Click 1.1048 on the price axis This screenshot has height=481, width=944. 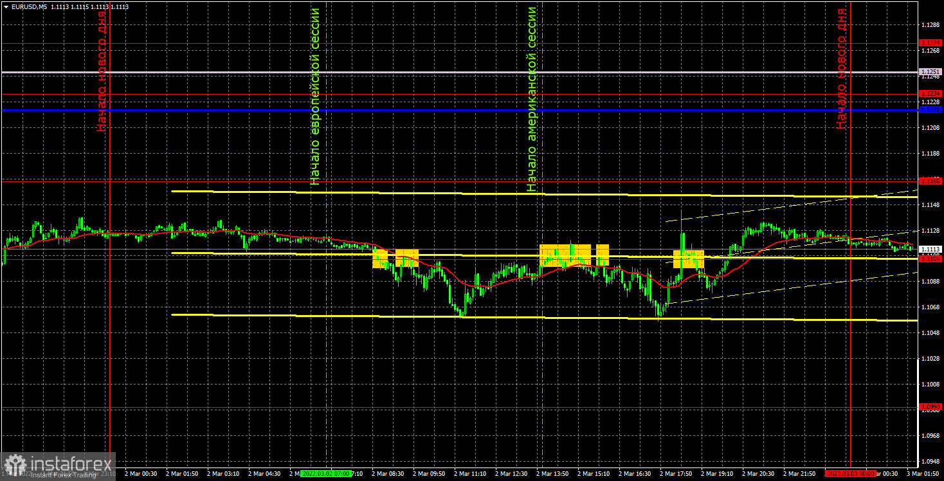(930, 332)
